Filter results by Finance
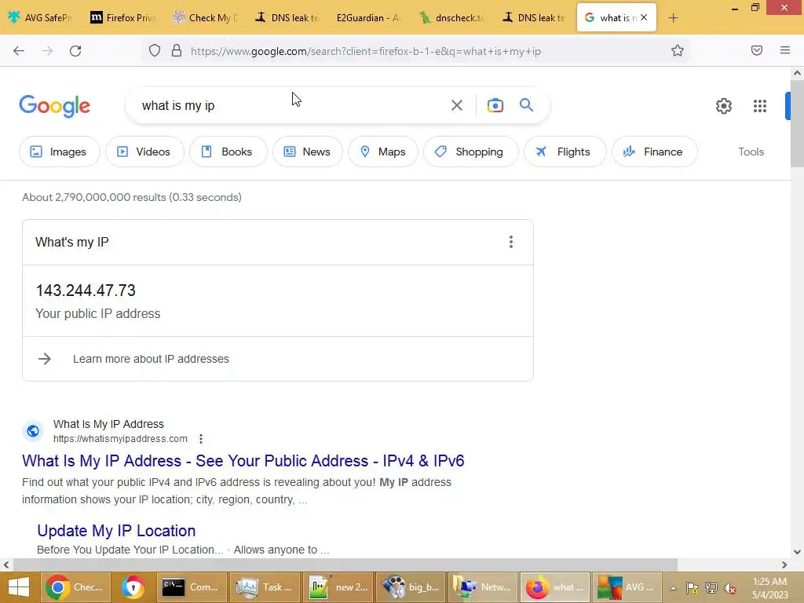804x603 pixels. point(654,152)
